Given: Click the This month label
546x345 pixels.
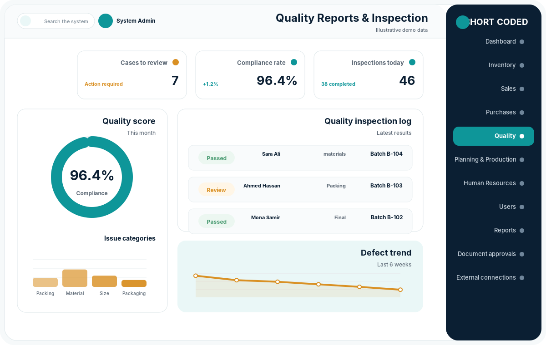Looking at the screenshot, I should pyautogui.click(x=141, y=133).
